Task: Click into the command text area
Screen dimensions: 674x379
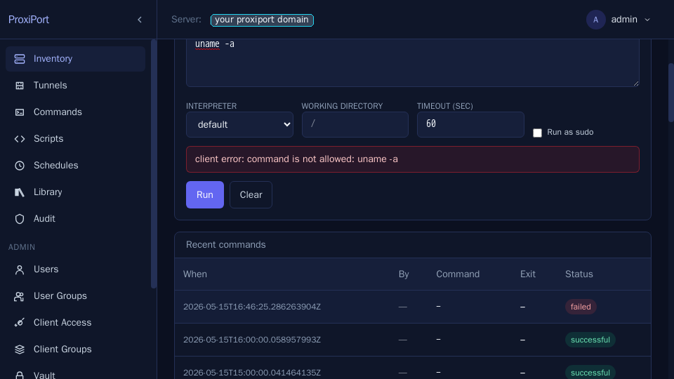Action: (x=413, y=62)
